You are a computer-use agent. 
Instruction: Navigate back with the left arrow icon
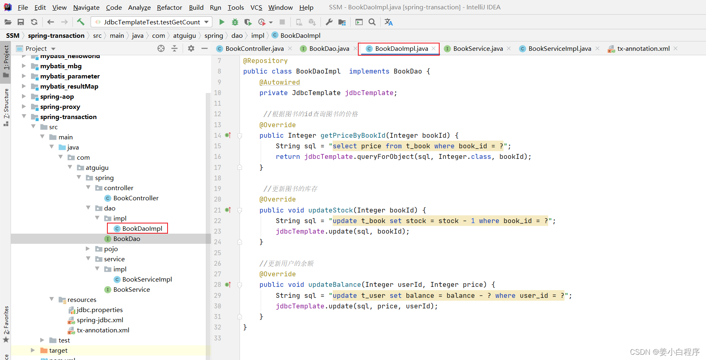pyautogui.click(x=50, y=22)
